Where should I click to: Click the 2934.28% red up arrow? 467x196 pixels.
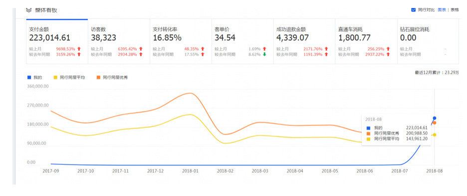click(141, 54)
